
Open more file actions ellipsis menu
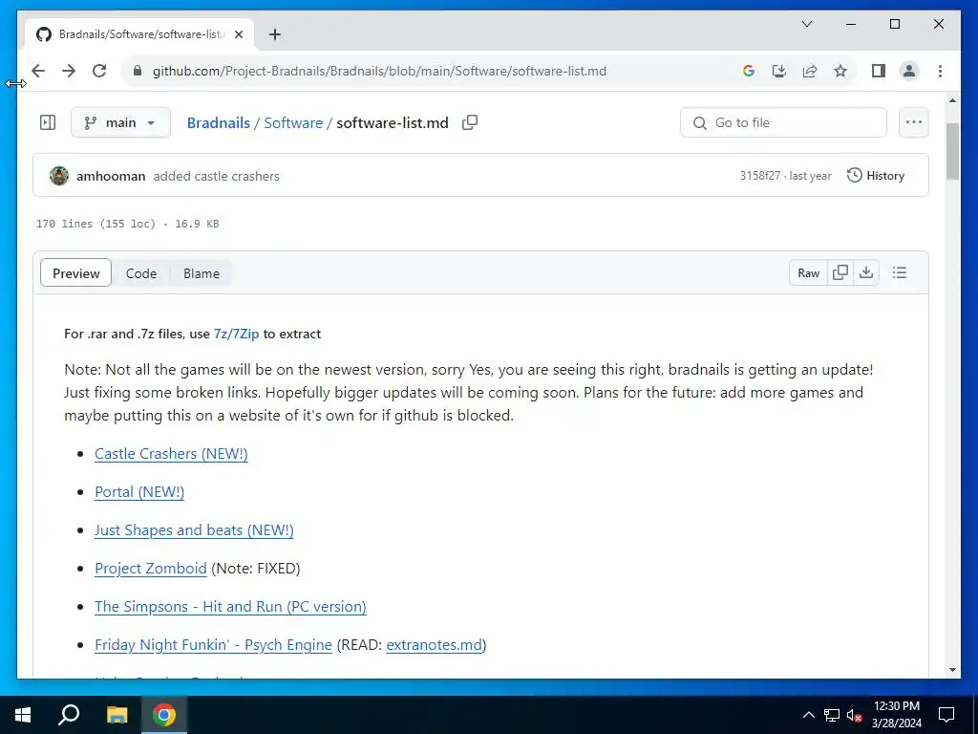click(913, 122)
